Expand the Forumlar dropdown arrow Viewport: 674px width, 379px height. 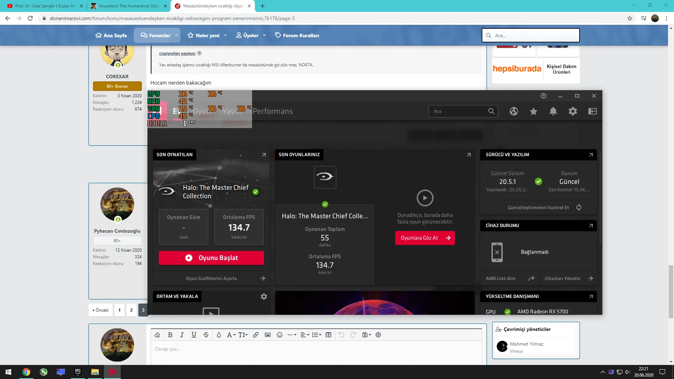pyautogui.click(x=176, y=35)
